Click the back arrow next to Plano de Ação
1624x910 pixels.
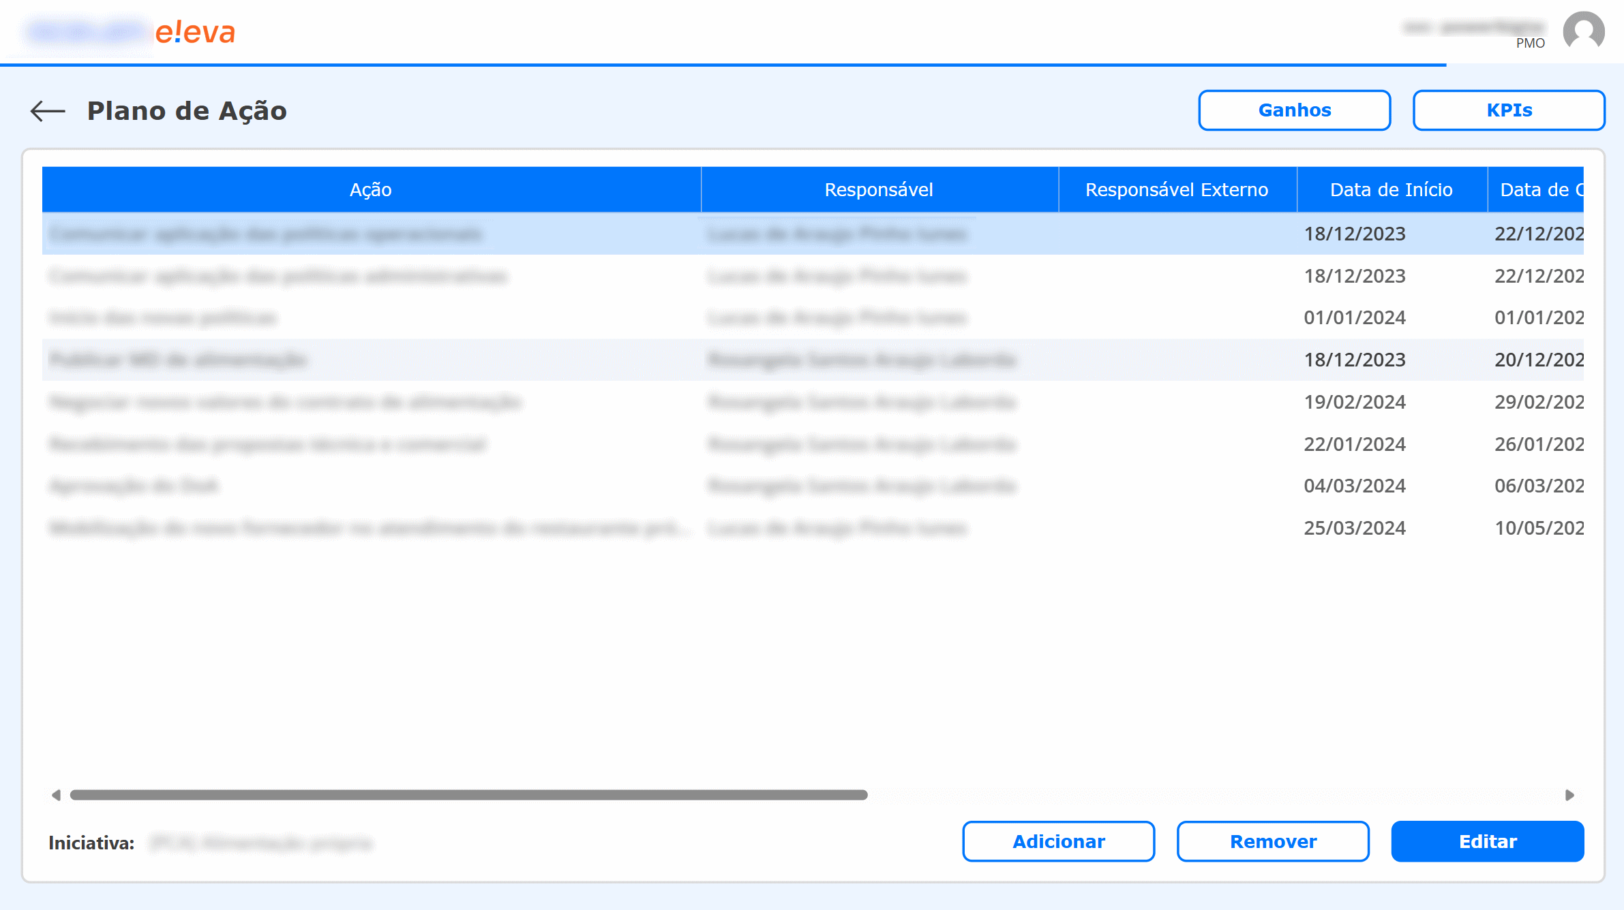coord(46,110)
